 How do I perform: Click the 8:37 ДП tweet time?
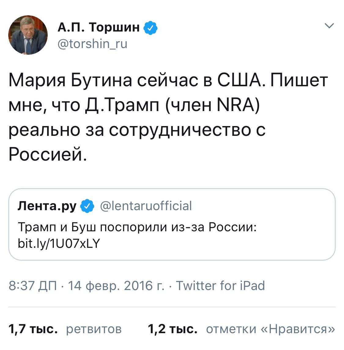coord(33,286)
